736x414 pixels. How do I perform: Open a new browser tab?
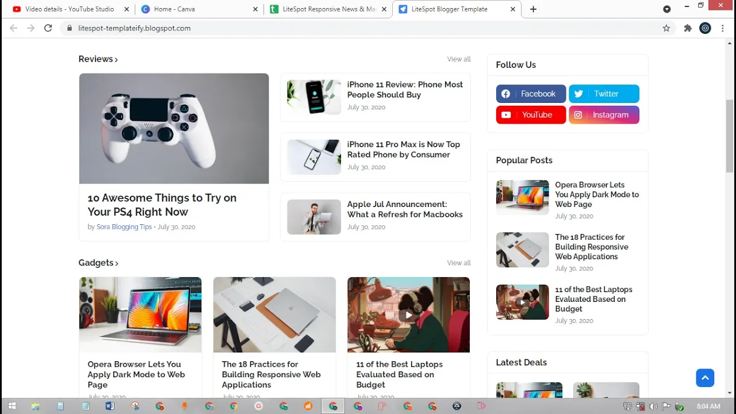click(533, 9)
